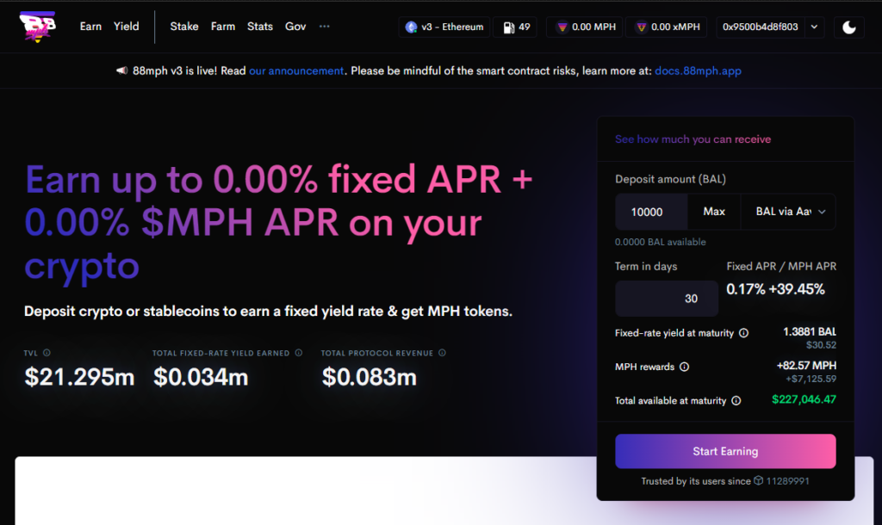Click the block number 11289991
The width and height of the screenshot is (882, 525).
tap(787, 481)
